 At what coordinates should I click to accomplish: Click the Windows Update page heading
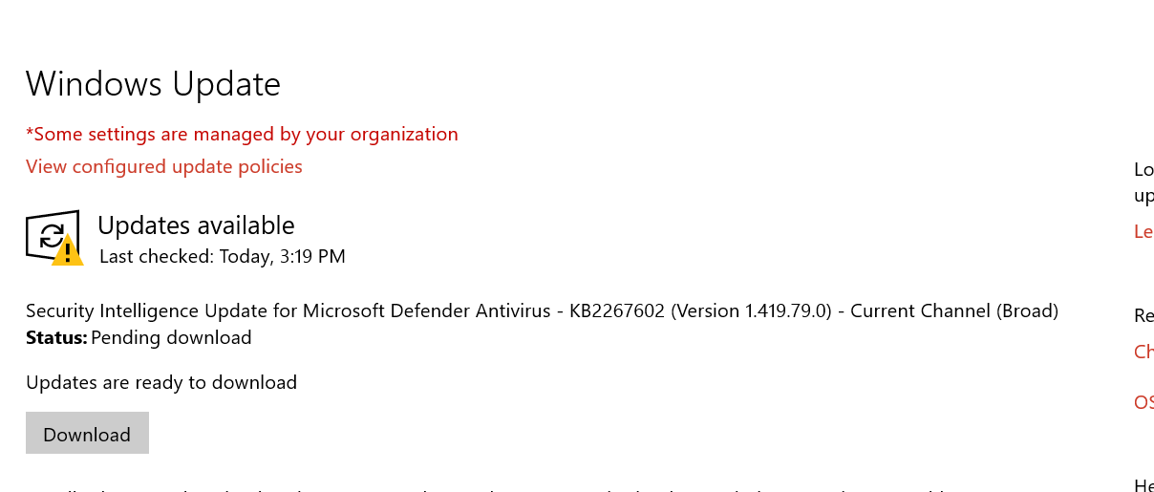(x=153, y=84)
